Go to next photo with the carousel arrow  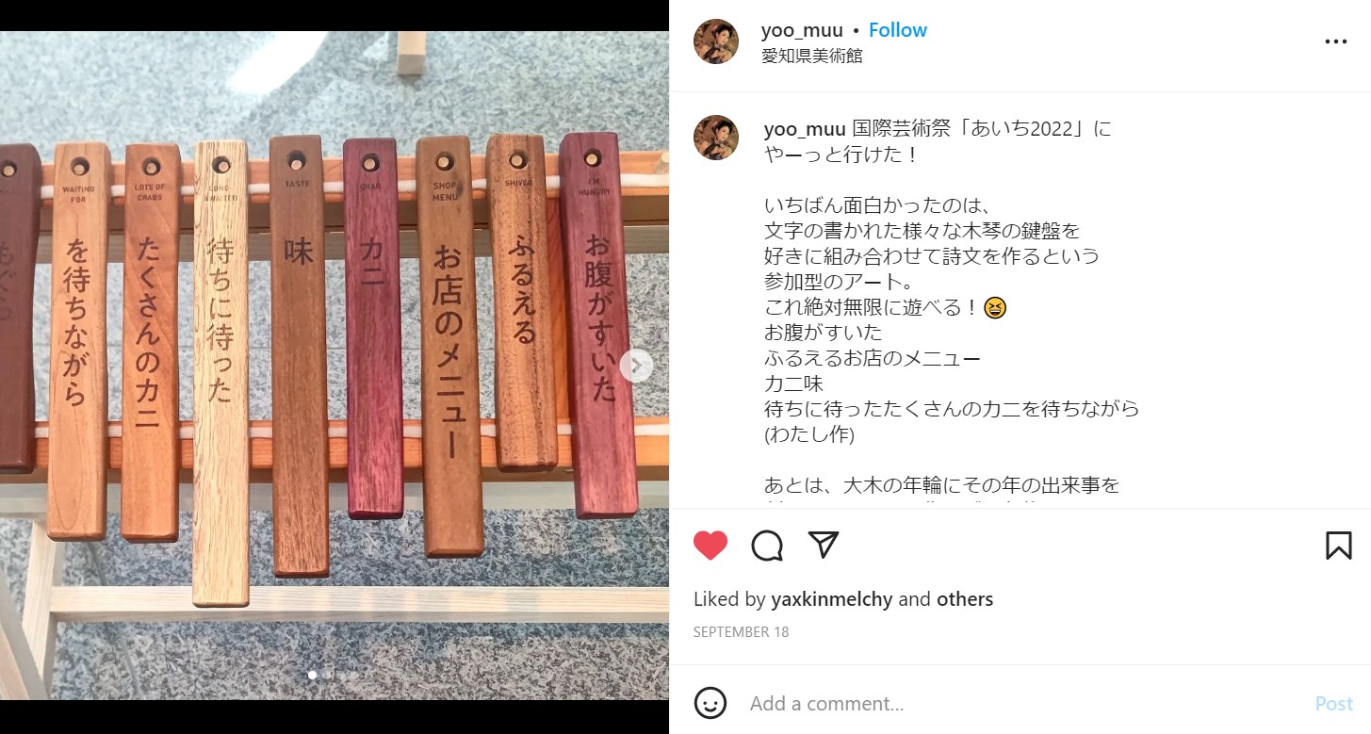click(x=637, y=366)
